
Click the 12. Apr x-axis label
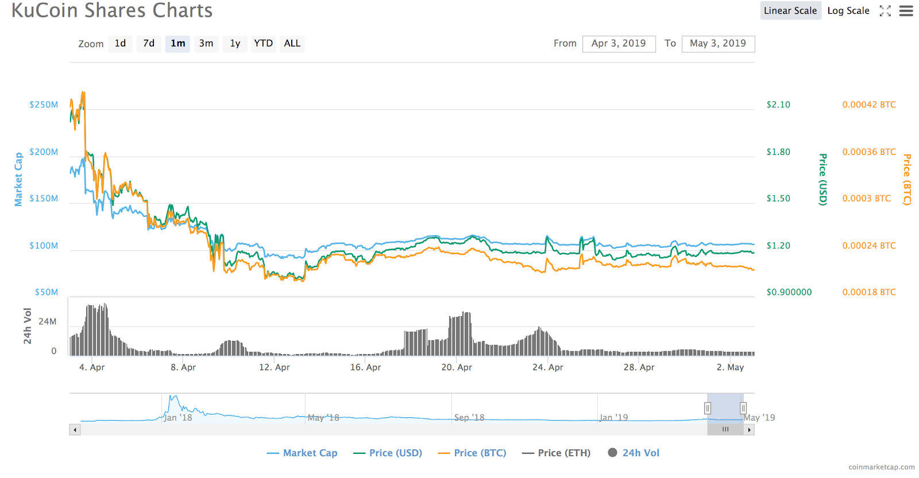[x=275, y=367]
